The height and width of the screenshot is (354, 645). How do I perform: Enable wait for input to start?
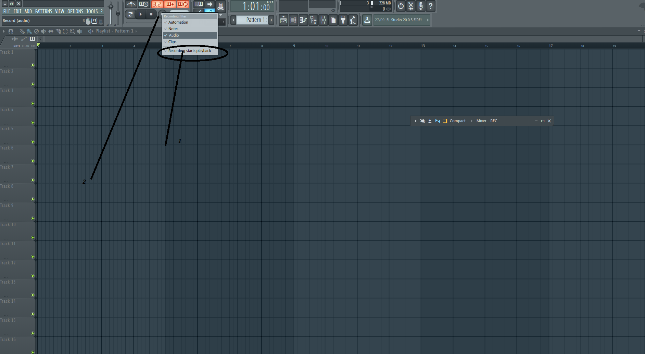point(144,4)
